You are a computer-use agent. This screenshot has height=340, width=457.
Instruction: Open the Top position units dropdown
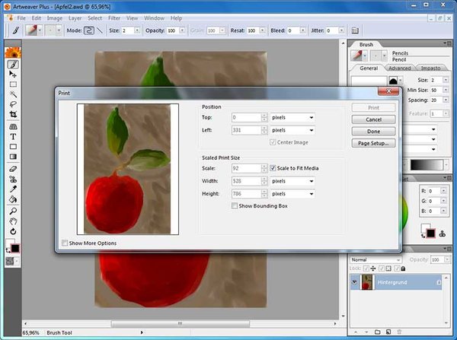tap(292, 118)
